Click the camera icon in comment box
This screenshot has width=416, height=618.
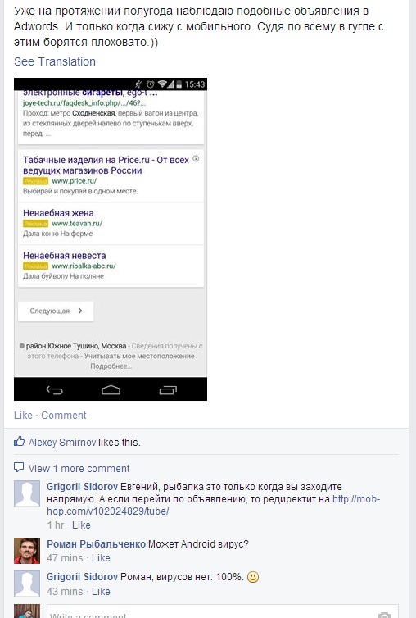[384, 615]
